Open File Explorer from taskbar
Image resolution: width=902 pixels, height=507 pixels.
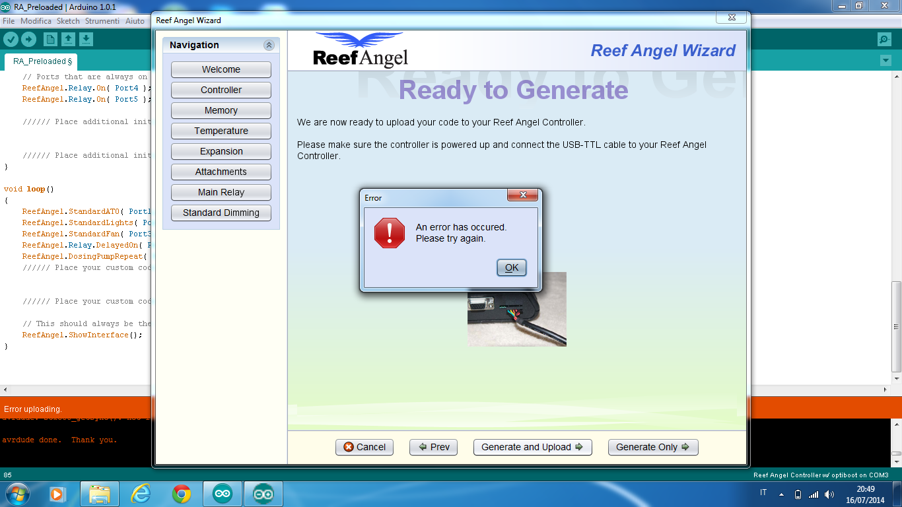pyautogui.click(x=100, y=494)
